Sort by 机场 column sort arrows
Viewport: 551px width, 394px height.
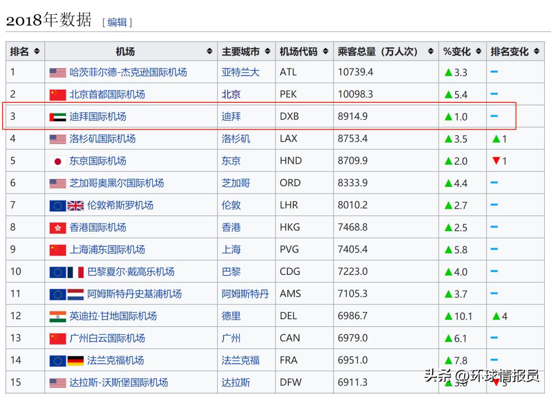point(209,51)
